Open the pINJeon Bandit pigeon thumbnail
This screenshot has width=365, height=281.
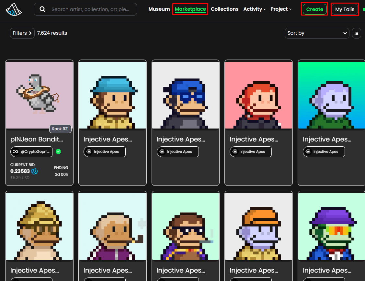(x=40, y=95)
